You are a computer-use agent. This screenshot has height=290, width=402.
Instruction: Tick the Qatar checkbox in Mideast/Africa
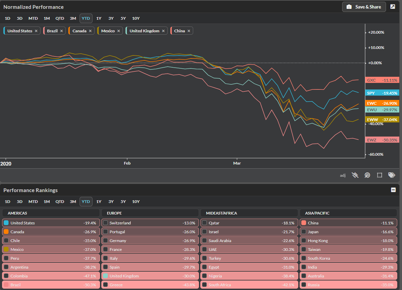tap(204, 223)
